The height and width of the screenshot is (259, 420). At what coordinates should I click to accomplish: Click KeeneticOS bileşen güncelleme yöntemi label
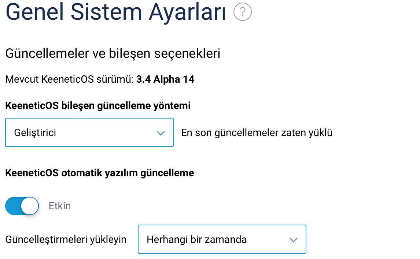[98, 106]
